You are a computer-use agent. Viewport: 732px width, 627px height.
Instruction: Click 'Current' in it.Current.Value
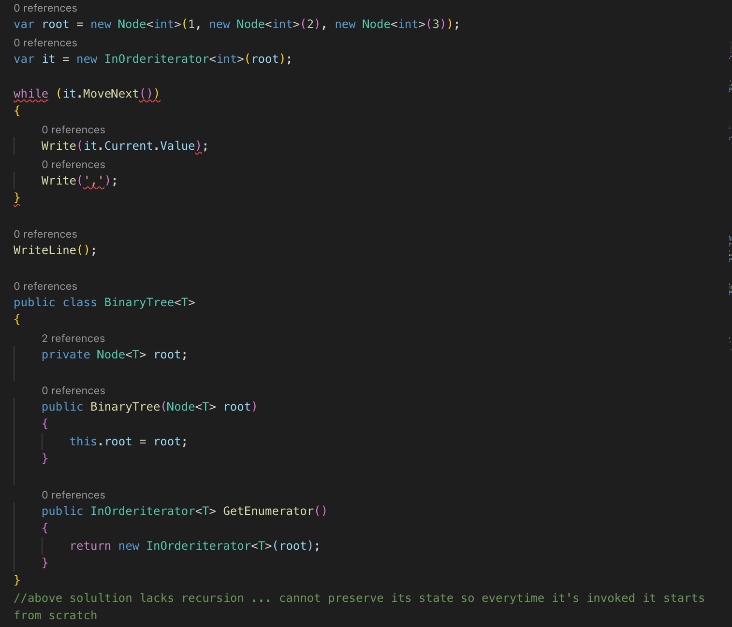coord(129,146)
